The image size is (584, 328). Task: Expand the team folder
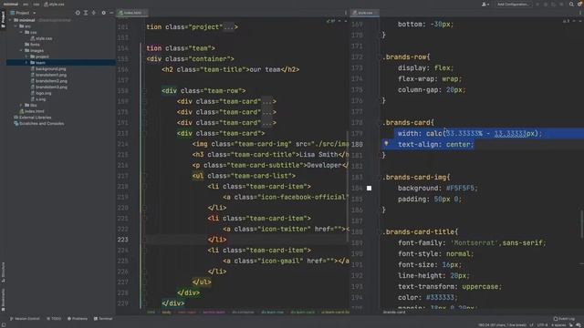(26, 63)
